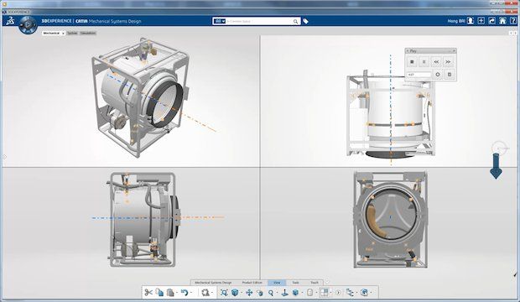Click the cylinder visualization icon

pos(309,293)
